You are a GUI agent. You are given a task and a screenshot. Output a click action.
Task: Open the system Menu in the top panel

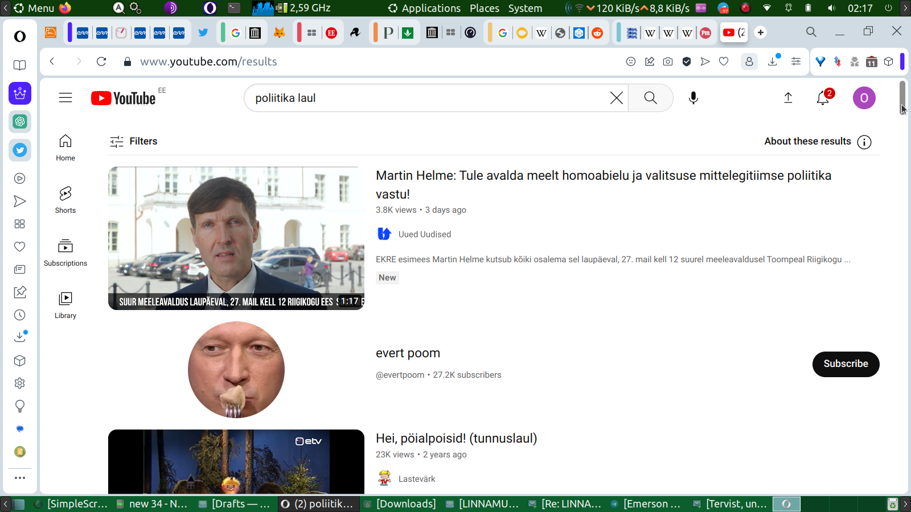point(35,8)
